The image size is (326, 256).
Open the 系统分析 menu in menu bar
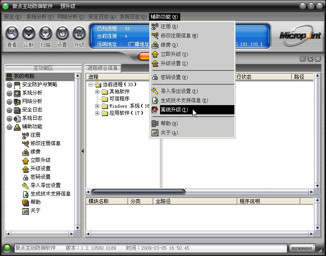tap(40, 17)
